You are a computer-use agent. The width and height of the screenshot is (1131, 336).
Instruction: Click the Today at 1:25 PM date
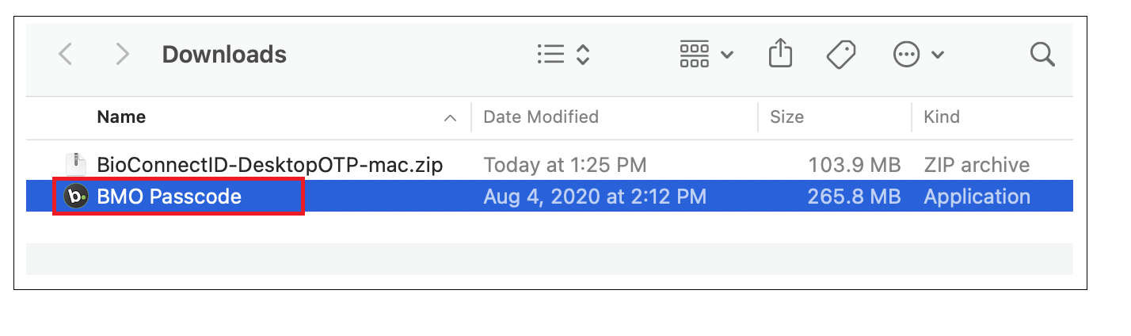(565, 165)
